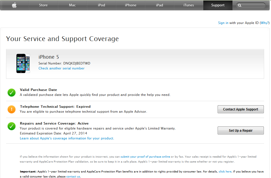Click the iPhone 5 product image

[23, 63]
